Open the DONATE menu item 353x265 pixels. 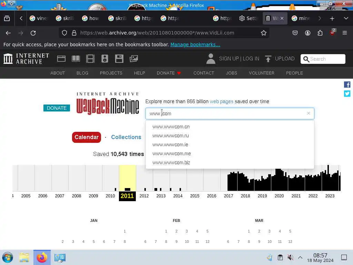tap(169, 73)
